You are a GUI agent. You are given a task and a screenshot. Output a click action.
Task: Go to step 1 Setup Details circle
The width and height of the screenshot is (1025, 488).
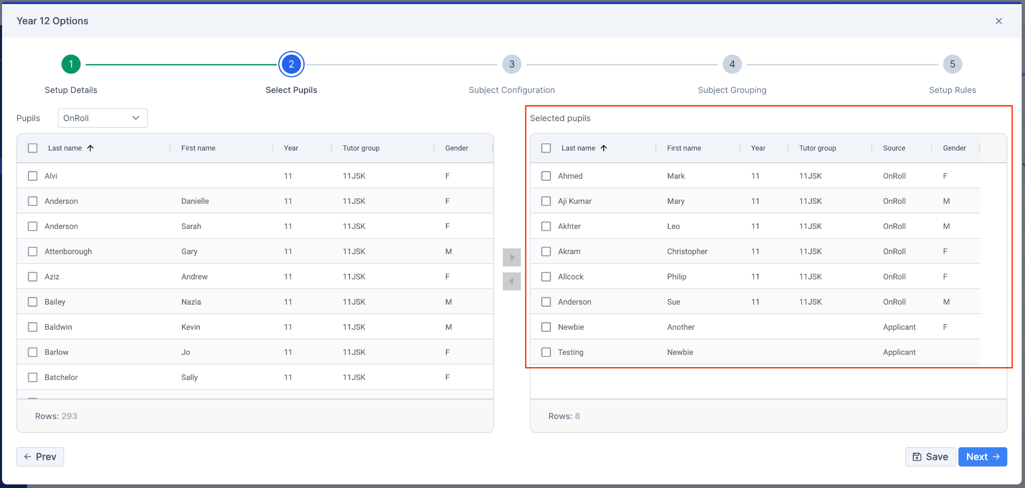point(71,64)
